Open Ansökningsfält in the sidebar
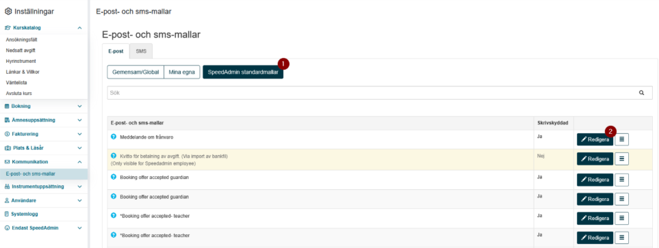 (22, 40)
